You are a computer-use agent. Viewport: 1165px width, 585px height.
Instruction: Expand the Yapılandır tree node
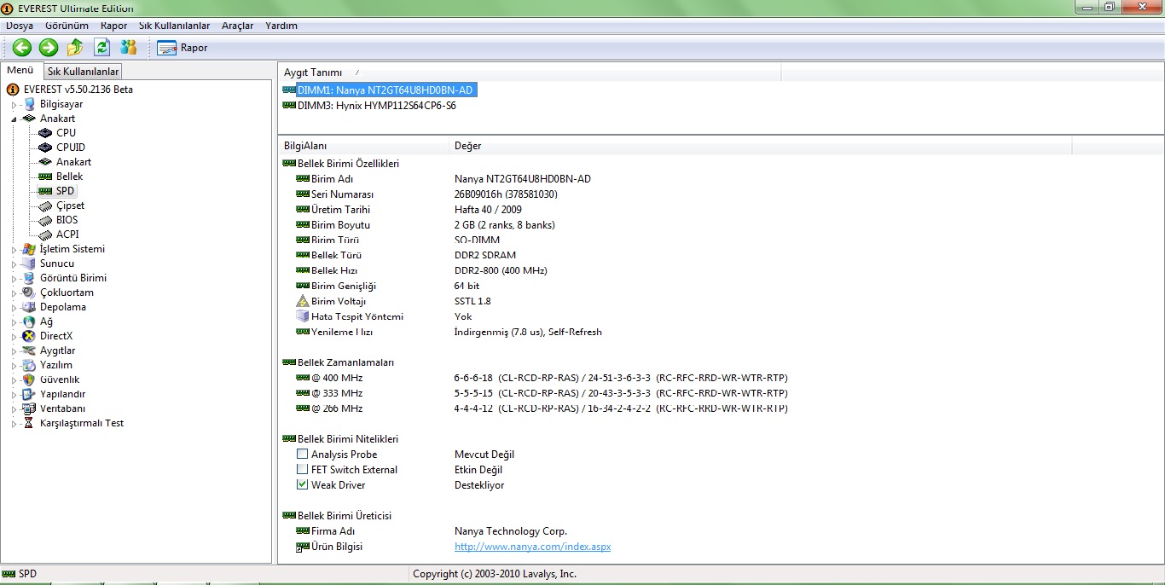(x=14, y=395)
